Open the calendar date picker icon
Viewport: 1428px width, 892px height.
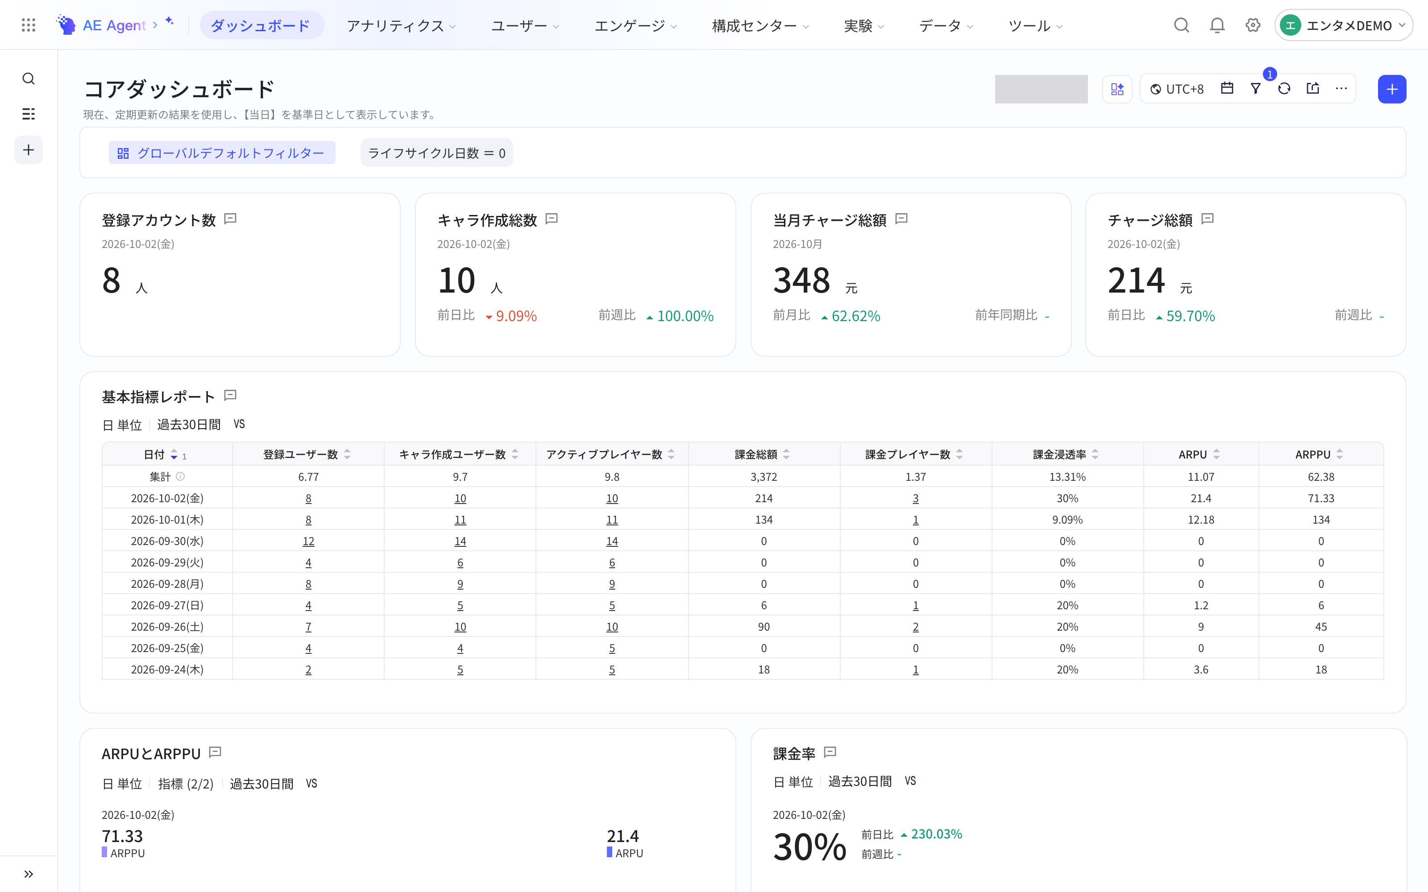tap(1227, 88)
